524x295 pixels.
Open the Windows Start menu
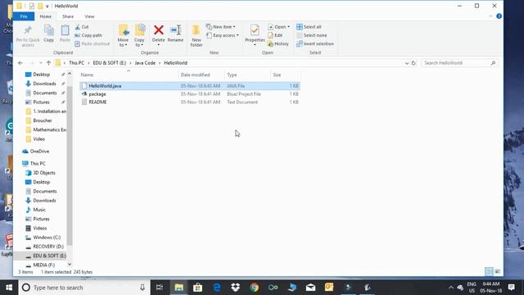point(9,288)
